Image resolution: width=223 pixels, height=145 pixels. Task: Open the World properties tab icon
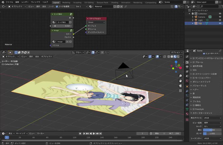tap(187, 81)
